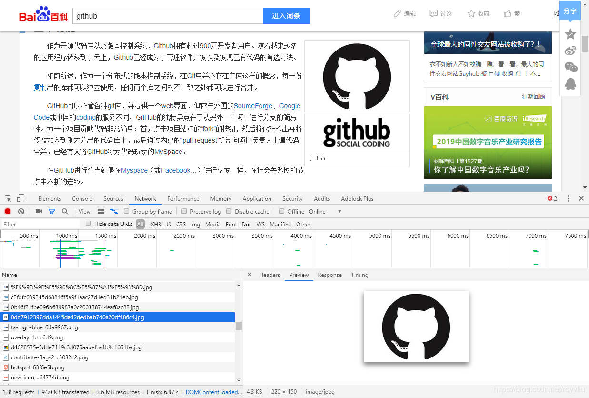Switch to the Sources tab

click(x=113, y=199)
